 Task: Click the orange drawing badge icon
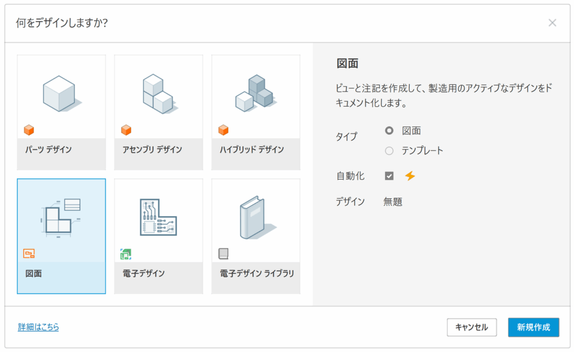[x=29, y=254]
